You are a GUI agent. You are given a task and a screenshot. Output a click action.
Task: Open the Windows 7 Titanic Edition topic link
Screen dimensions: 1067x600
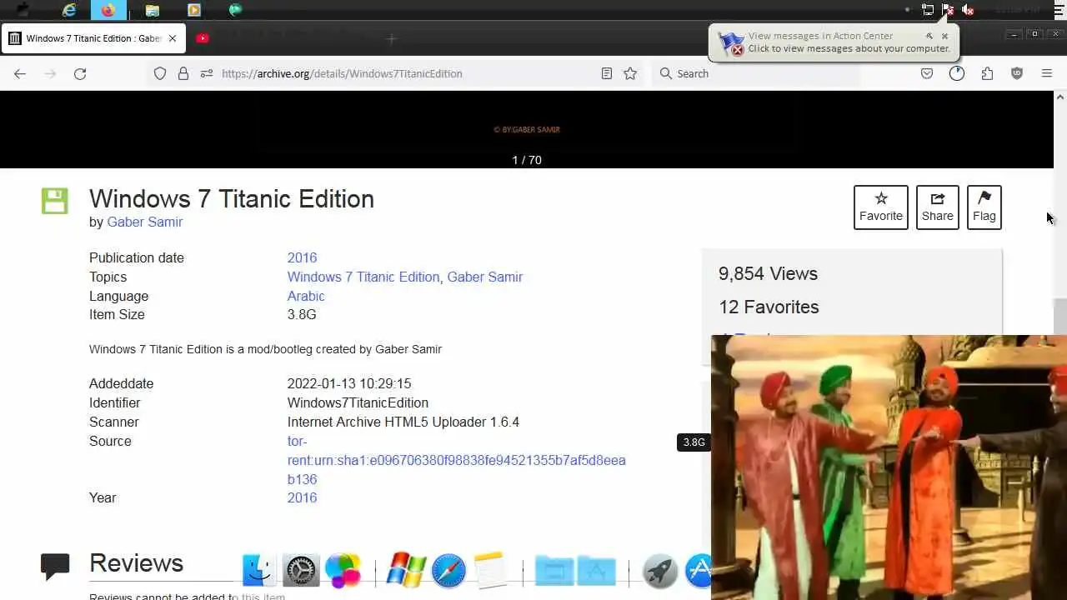(x=363, y=277)
